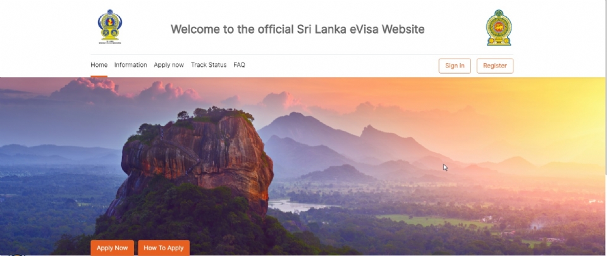This screenshot has height=256, width=607.
Task: Click the Sri Lanka national emblem
Action: 499,28
